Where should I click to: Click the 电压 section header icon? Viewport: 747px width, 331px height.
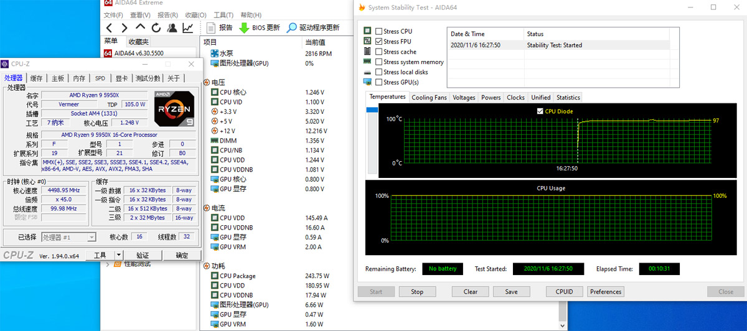[207, 82]
